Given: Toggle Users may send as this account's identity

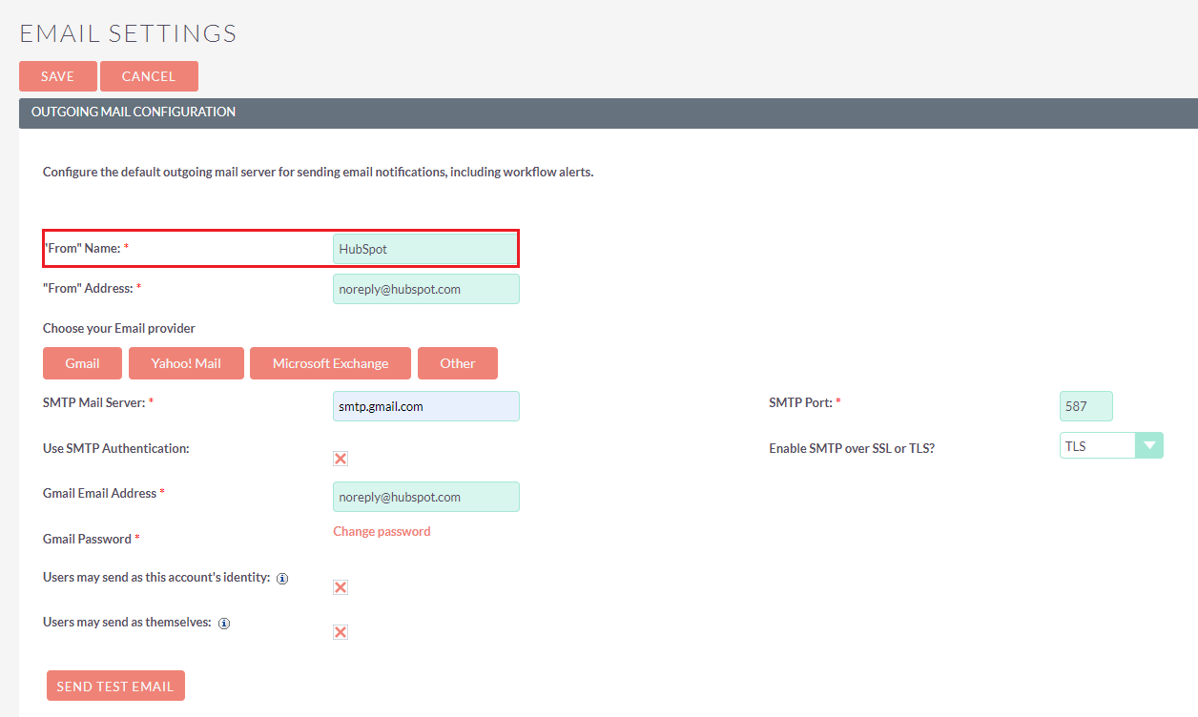Looking at the screenshot, I should (x=341, y=587).
